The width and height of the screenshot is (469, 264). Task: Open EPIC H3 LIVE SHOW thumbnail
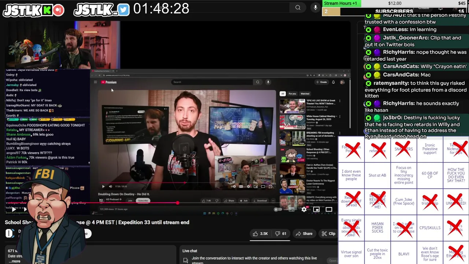coord(292,106)
